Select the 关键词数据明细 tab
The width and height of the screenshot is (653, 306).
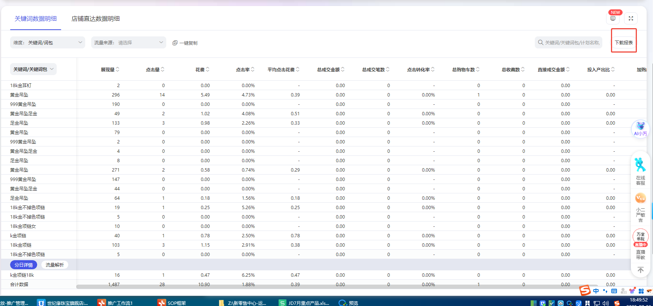(36, 19)
